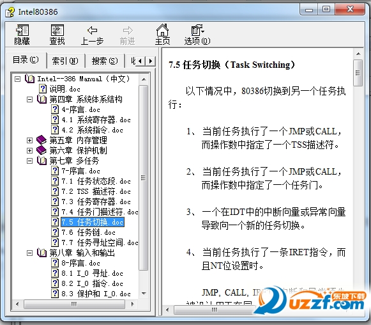
Task: Click the topic icon beside 7.6 任务链.doc
Action: (x=55, y=232)
